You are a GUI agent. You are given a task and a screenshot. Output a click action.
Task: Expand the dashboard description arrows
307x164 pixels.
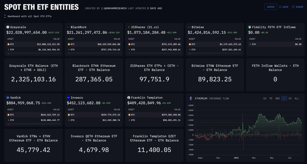click(5, 16)
